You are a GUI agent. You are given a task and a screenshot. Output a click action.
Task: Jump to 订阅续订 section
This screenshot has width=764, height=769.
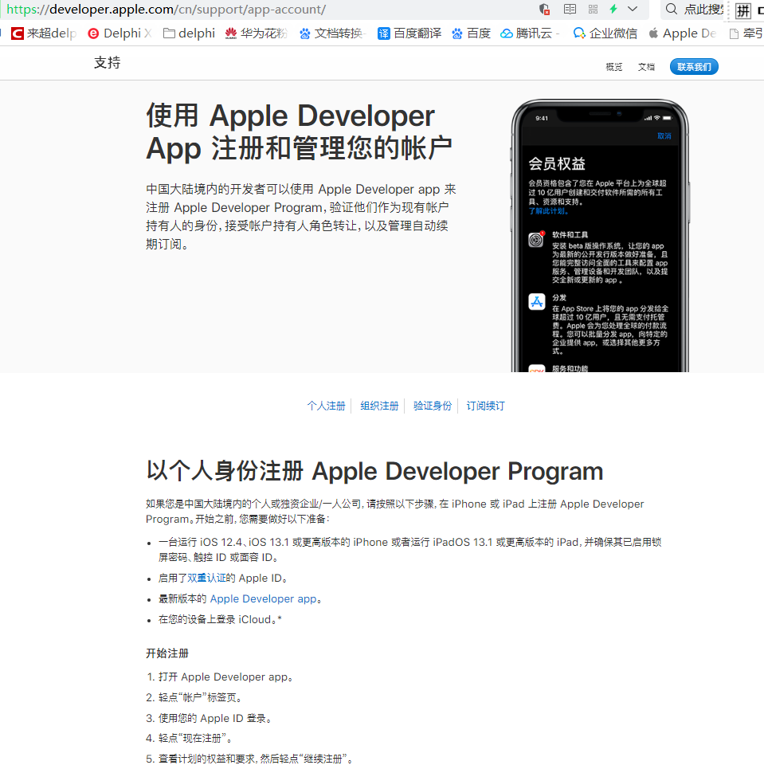(485, 406)
